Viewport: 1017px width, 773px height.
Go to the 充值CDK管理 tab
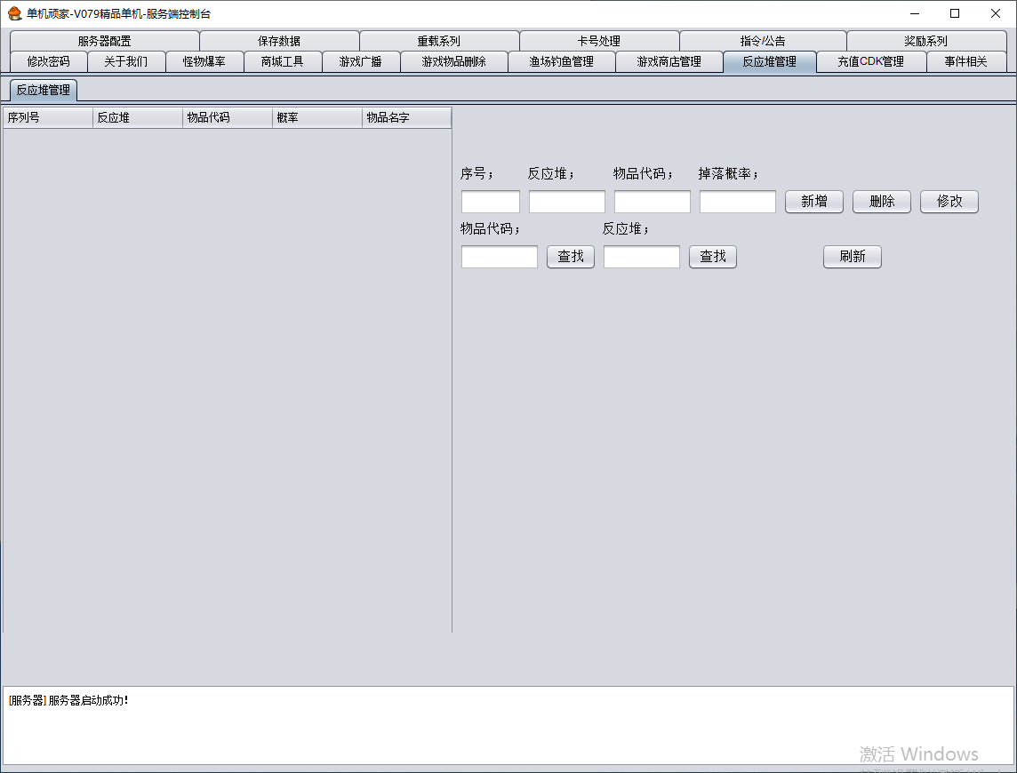pos(870,61)
